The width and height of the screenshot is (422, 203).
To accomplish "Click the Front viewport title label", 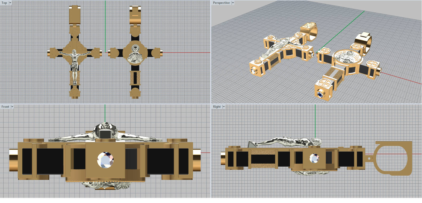I will pyautogui.click(x=5, y=107).
